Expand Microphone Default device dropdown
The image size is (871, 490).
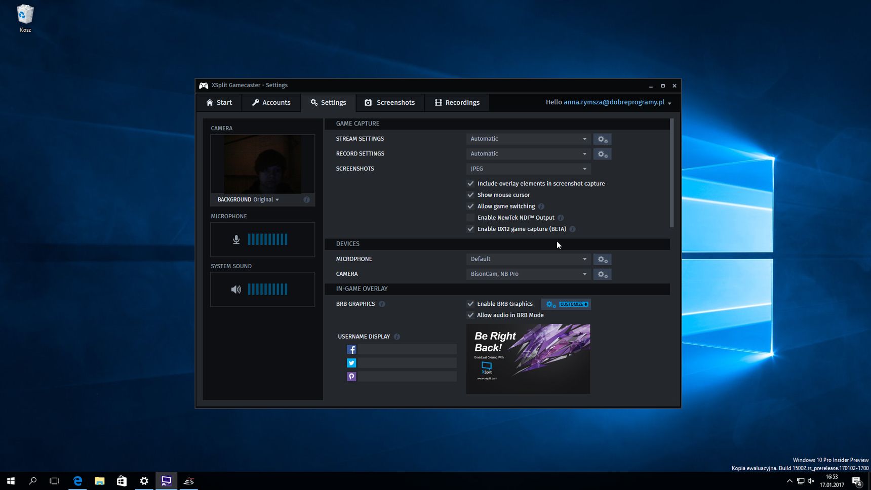click(x=528, y=259)
